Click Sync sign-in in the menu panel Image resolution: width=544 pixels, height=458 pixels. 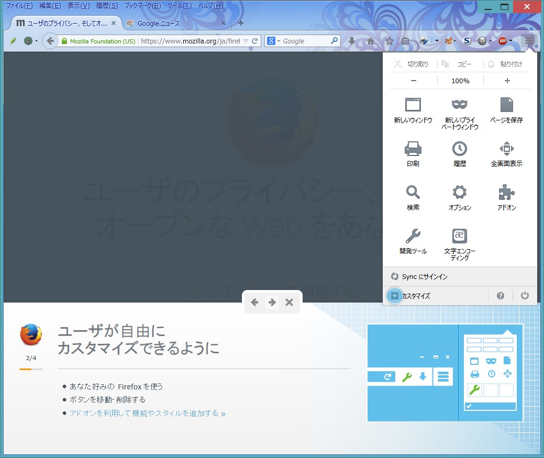coord(424,276)
